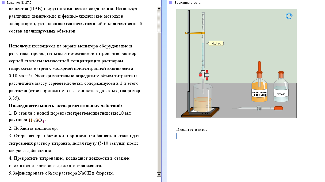325x182 pixels.
Task: Click the answer input field
Action: tap(224, 136)
